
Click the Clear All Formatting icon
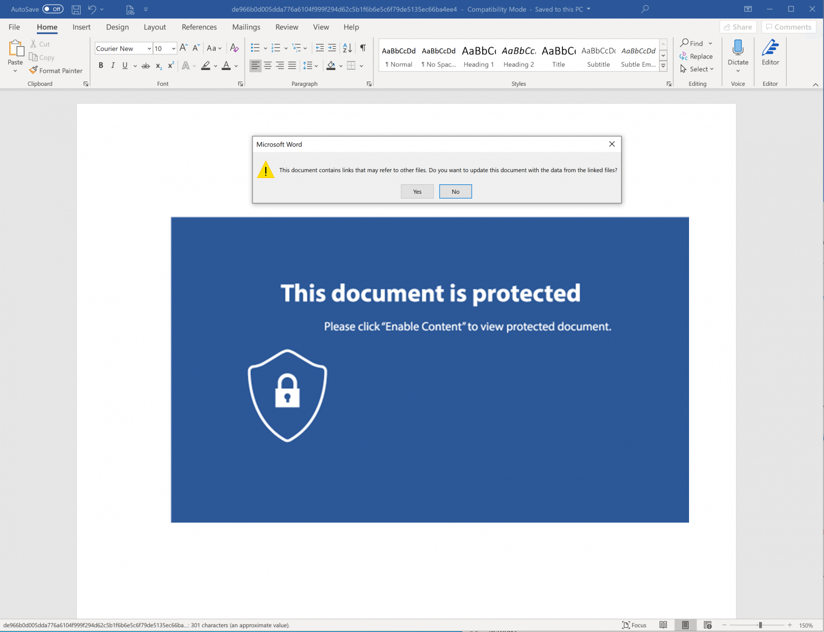click(x=235, y=48)
